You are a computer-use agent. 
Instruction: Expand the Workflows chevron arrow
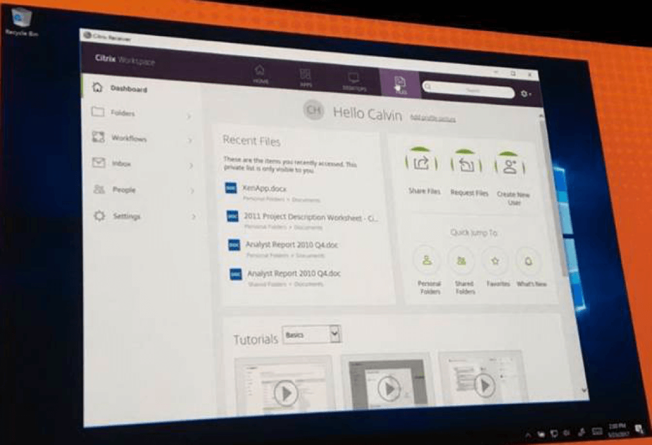pos(190,140)
